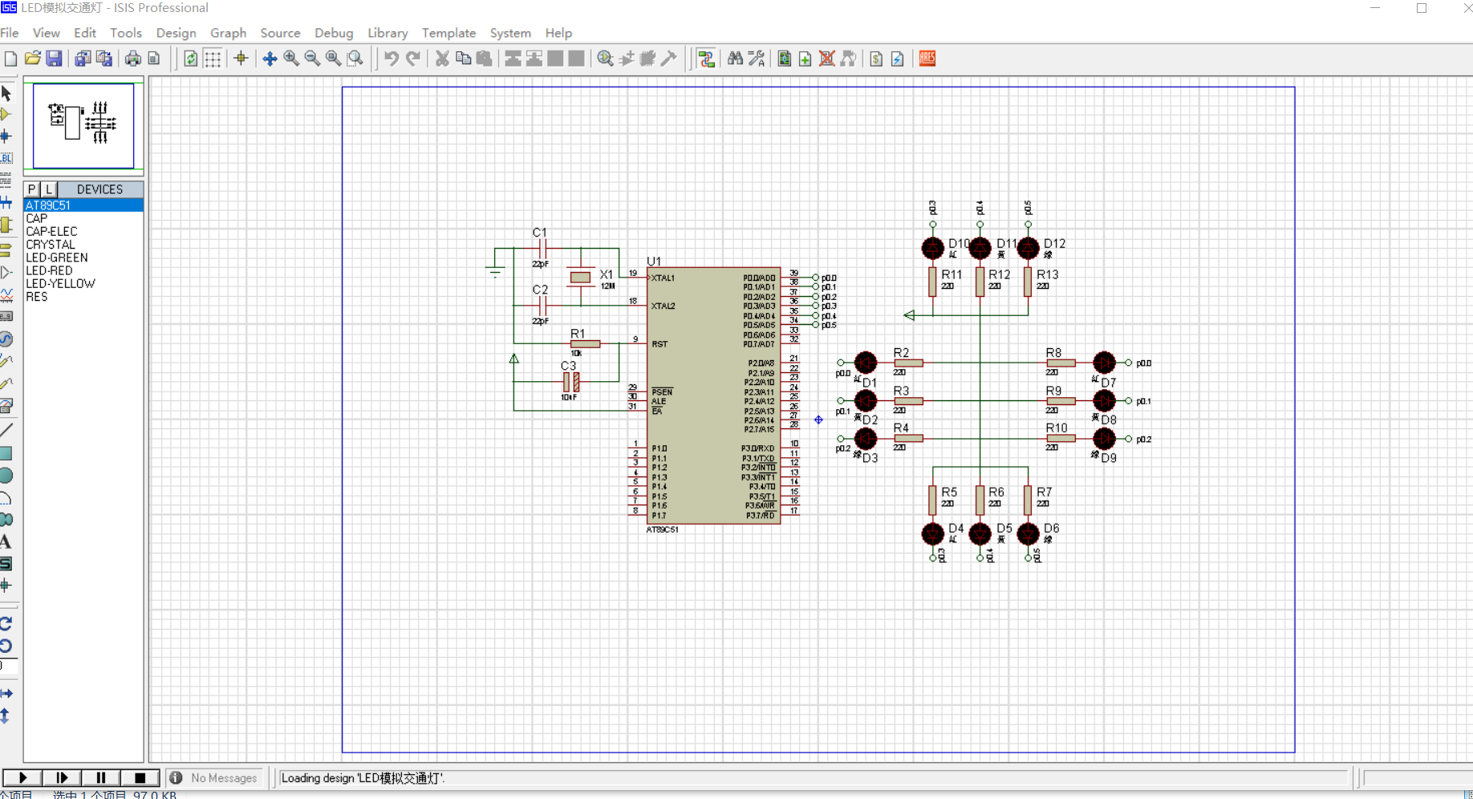Toggle the grid display button

pos(213,59)
